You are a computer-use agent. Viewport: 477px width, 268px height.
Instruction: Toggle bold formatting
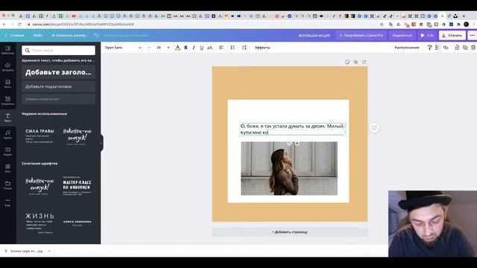(186, 48)
